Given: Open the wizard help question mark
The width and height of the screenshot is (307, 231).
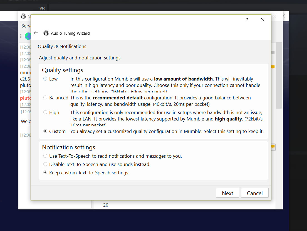Looking at the screenshot, I should (247, 20).
